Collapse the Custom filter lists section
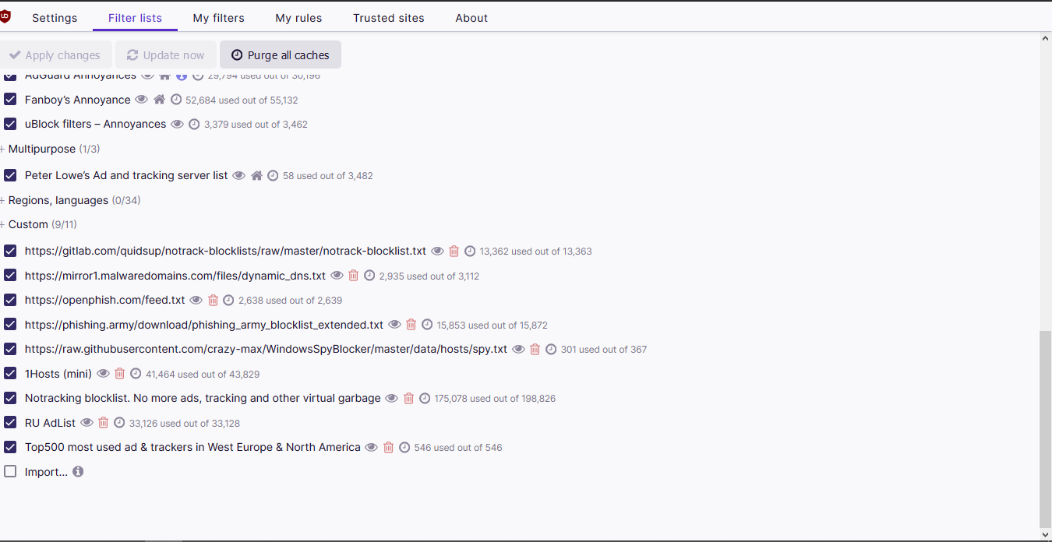Viewport: 1052px width, 542px height. point(28,224)
